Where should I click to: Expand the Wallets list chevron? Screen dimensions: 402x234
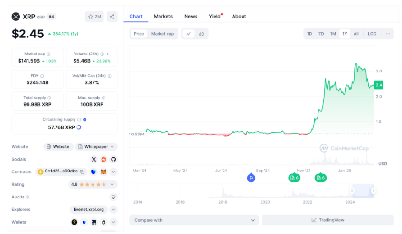[113, 222]
